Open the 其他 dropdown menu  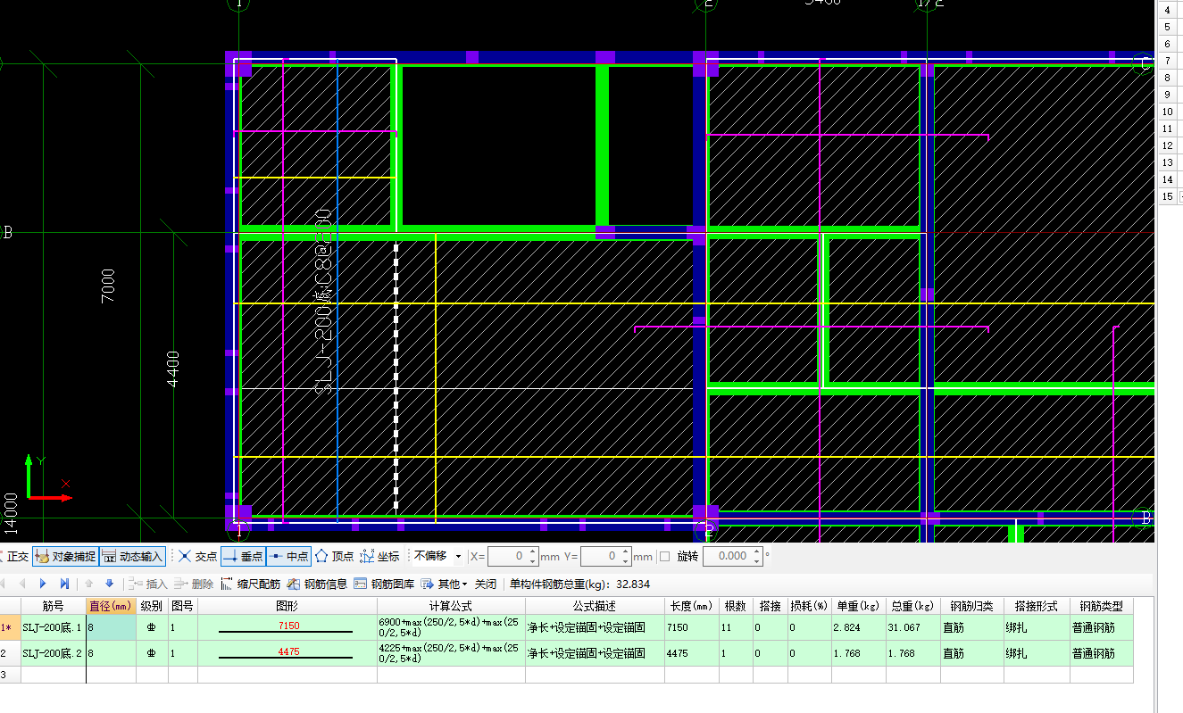tap(444, 584)
